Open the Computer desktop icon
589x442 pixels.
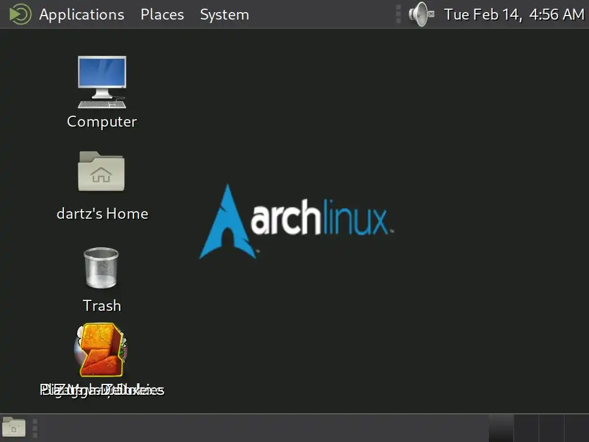coord(102,82)
